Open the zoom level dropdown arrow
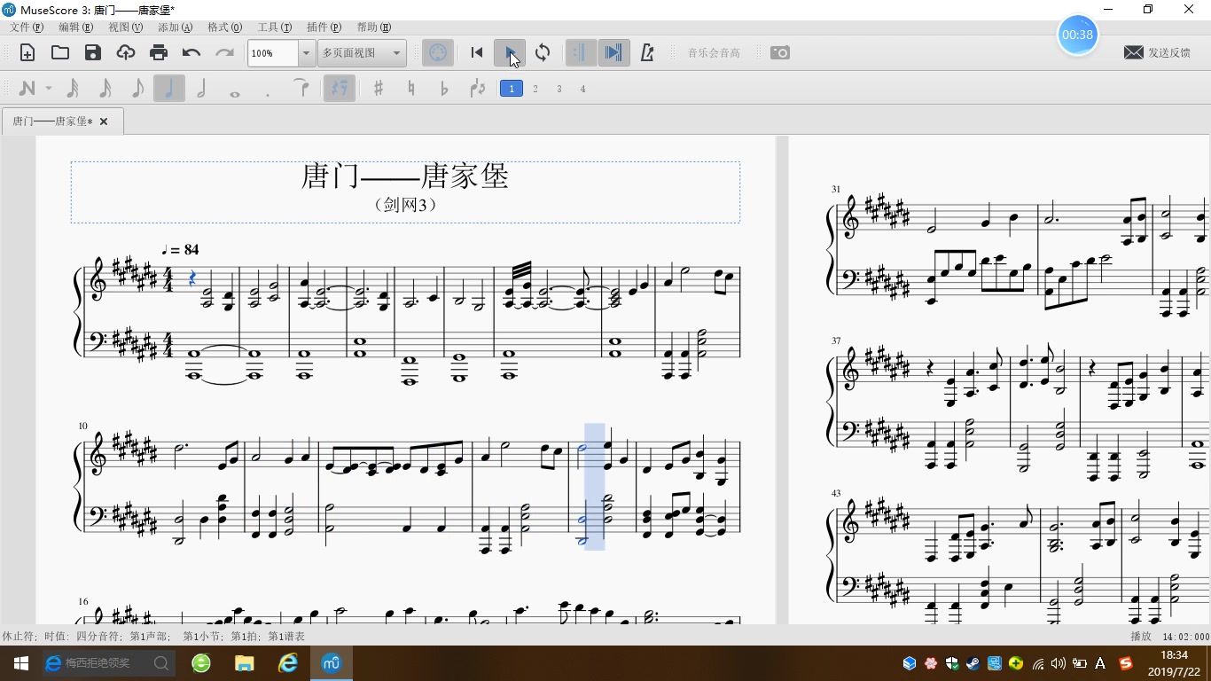This screenshot has width=1211, height=681. (306, 53)
